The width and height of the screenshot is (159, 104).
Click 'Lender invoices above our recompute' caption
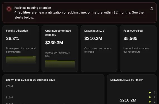pos(136,50)
